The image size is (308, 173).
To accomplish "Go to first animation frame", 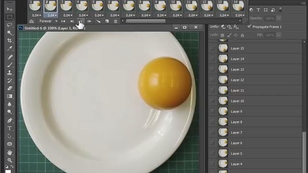I will [x=63, y=21].
